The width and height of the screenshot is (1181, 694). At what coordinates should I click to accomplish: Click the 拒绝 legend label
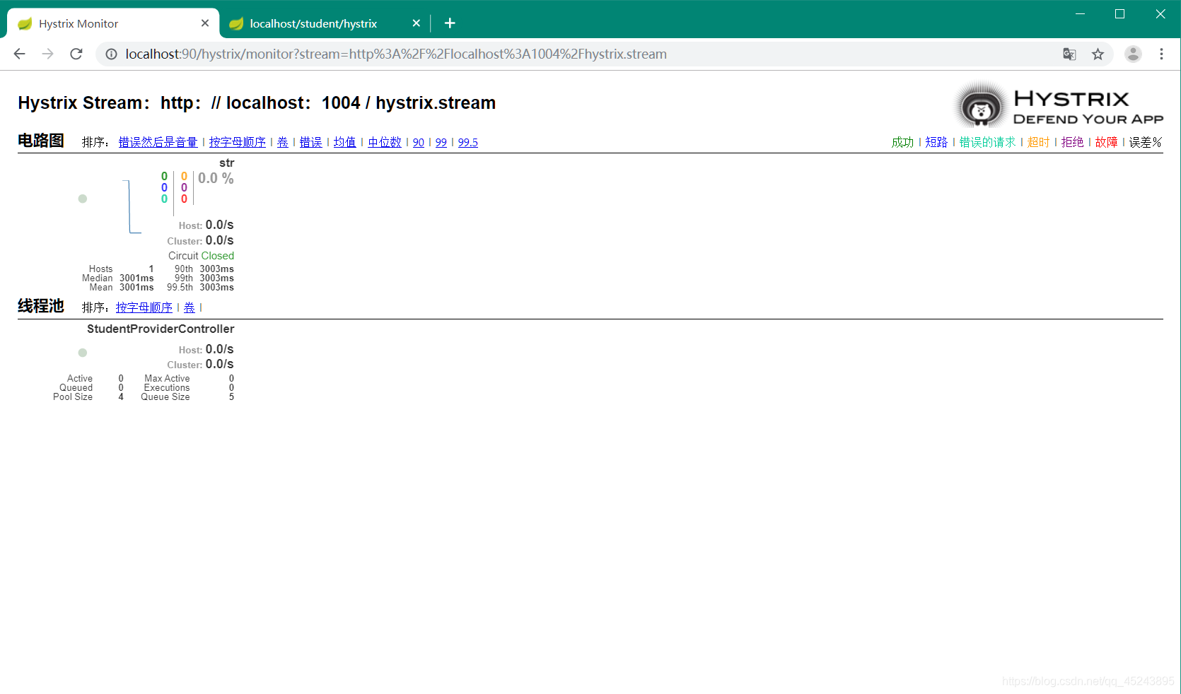click(1072, 142)
